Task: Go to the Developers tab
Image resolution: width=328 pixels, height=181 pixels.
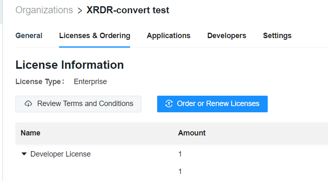Action: (x=227, y=36)
